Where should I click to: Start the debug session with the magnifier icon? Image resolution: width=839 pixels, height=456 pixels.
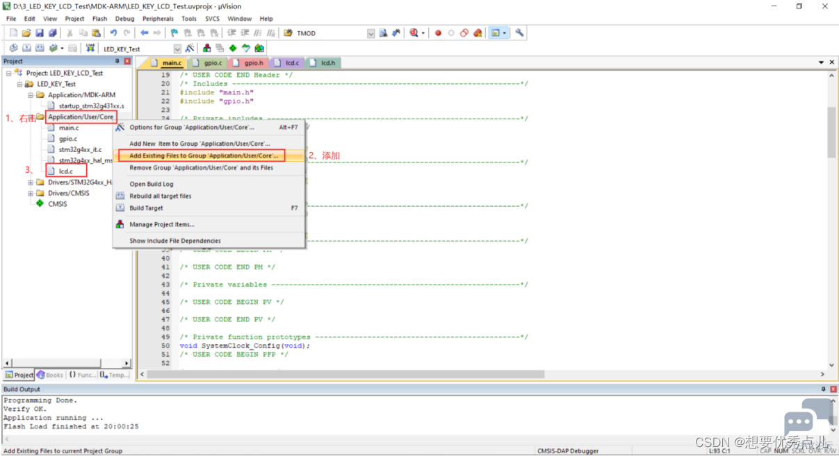point(414,33)
